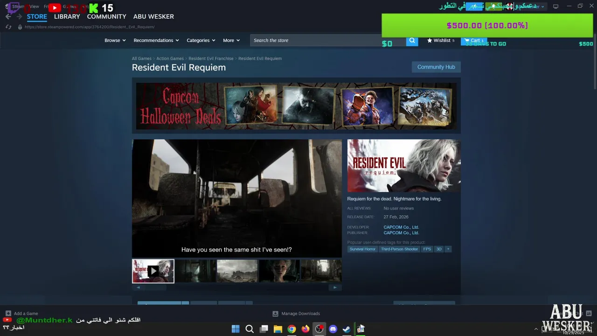Open the All Games breadcrumb link

pyautogui.click(x=141, y=59)
